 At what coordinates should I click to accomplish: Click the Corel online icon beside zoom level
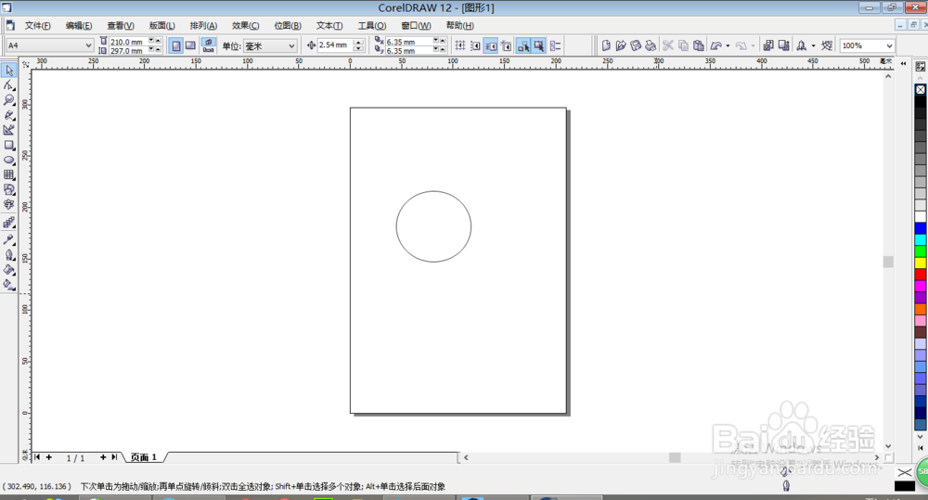coord(828,45)
